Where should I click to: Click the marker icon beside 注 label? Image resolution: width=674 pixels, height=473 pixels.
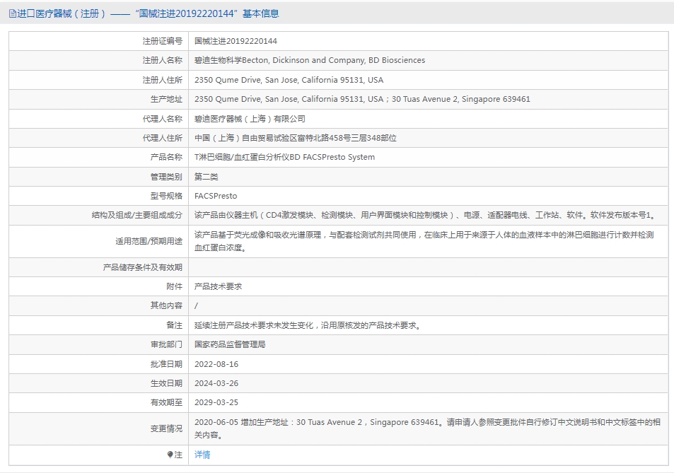click(170, 455)
